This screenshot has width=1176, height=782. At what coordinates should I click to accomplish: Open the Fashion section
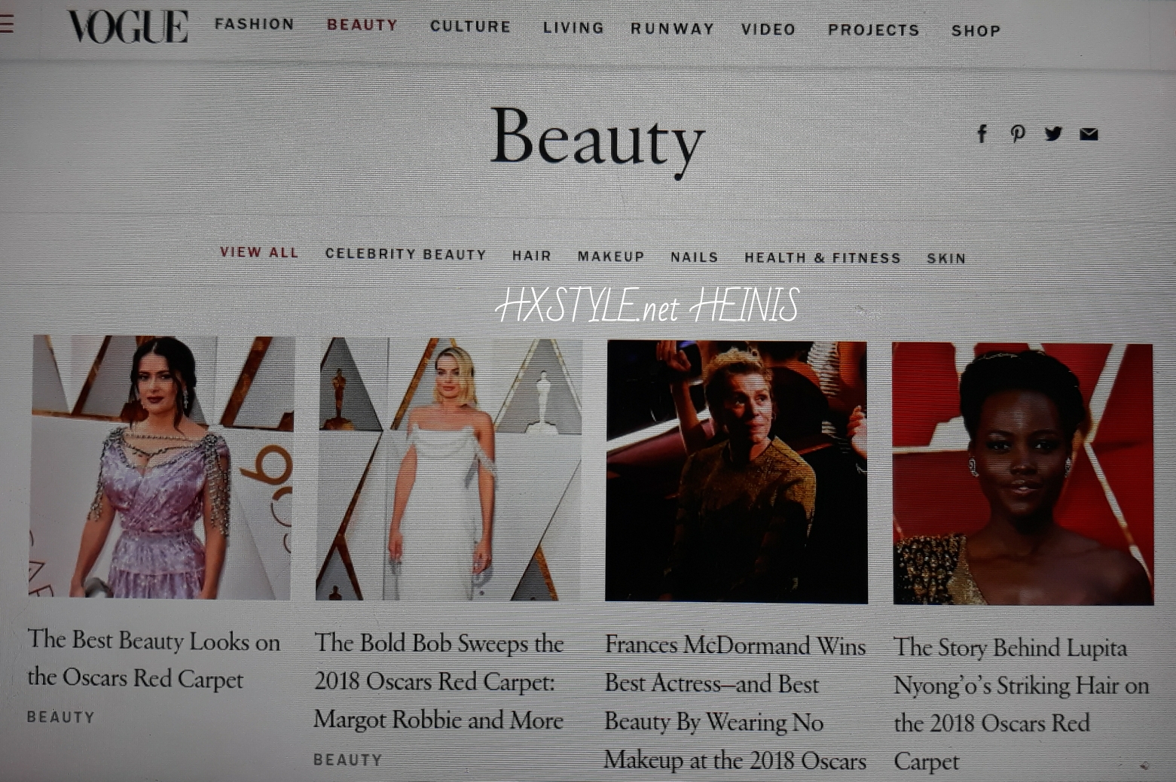[x=255, y=24]
